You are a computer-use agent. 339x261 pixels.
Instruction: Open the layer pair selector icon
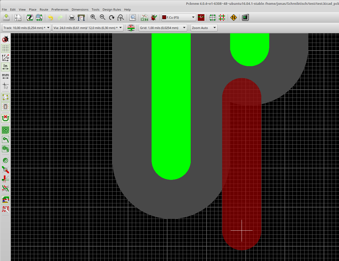click(x=201, y=17)
